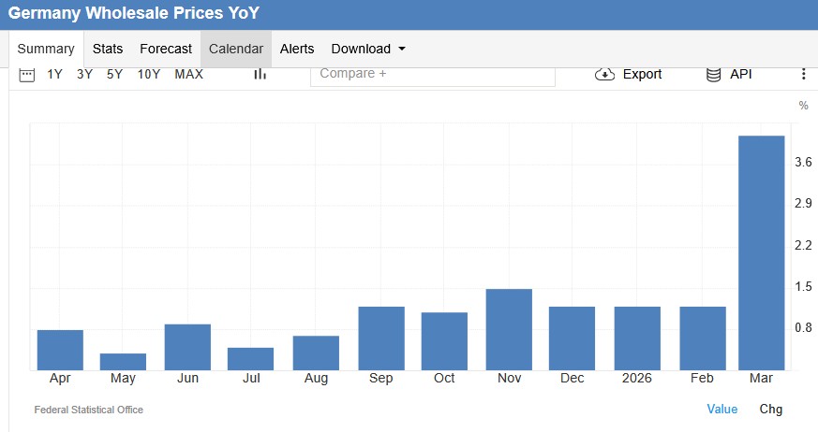Image resolution: width=818 pixels, height=432 pixels.
Task: Click the Jul bar in the chart
Action: (250, 359)
